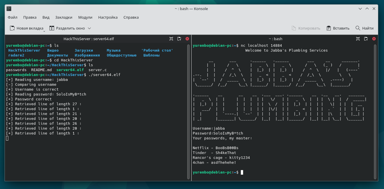Click the 'Netflix – BooBsB00Bs' line
384x189 pixels.
click(x=216, y=148)
